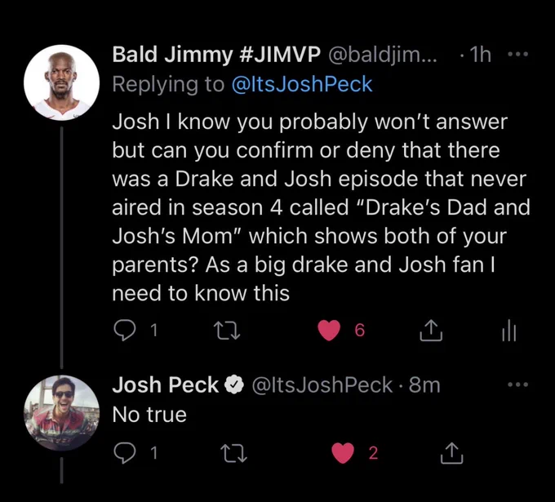Open the tweet text about the Drake and Josh episode

tap(321, 207)
